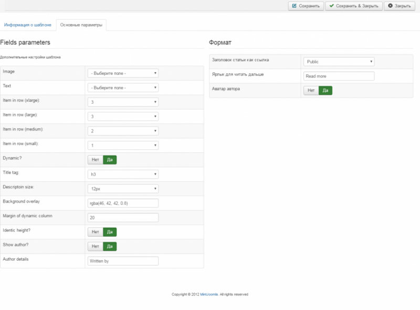Select the Основные параметры tab
Image resolution: width=420 pixels, height=310 pixels.
(81, 25)
